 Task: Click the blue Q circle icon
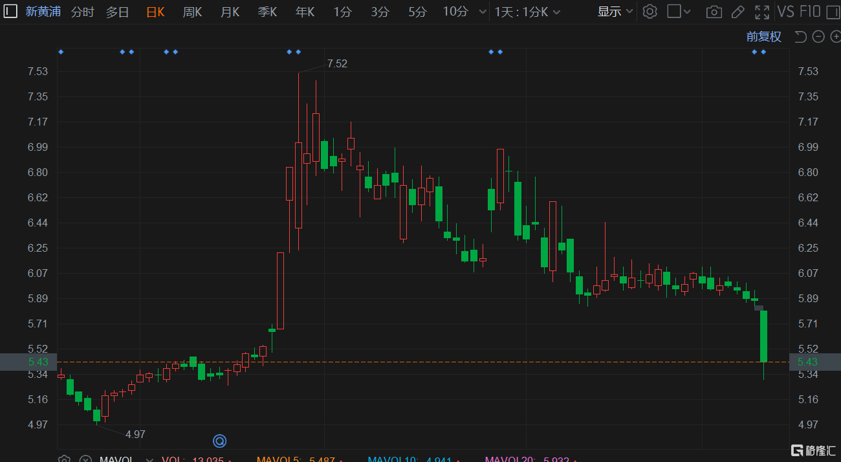(x=219, y=441)
